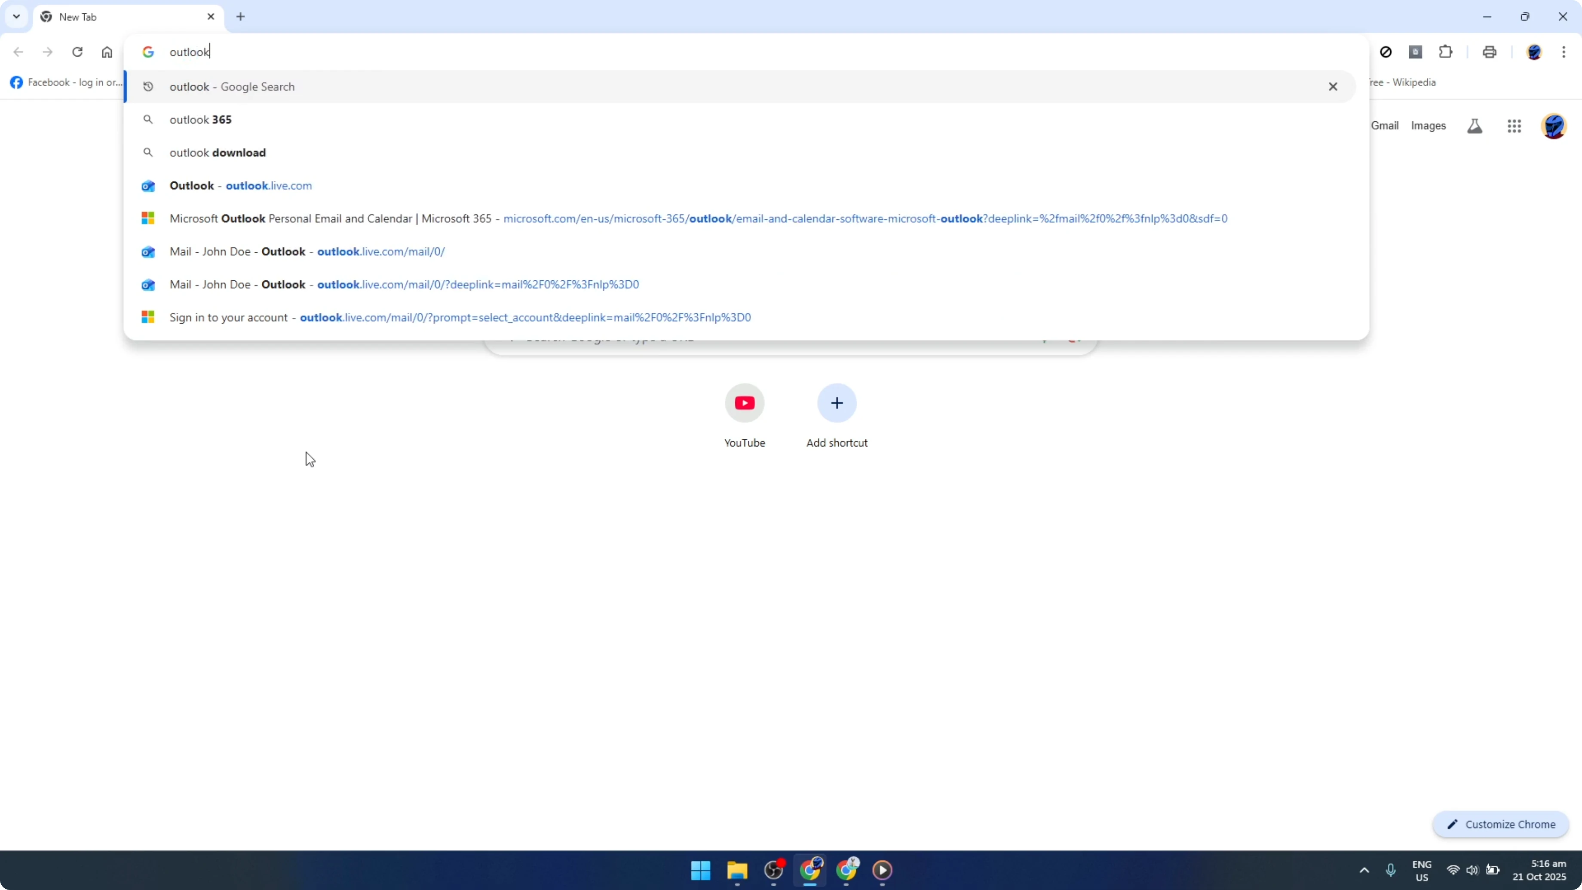Open the Facebook bookmark
The width and height of the screenshot is (1582, 890).
tap(66, 82)
